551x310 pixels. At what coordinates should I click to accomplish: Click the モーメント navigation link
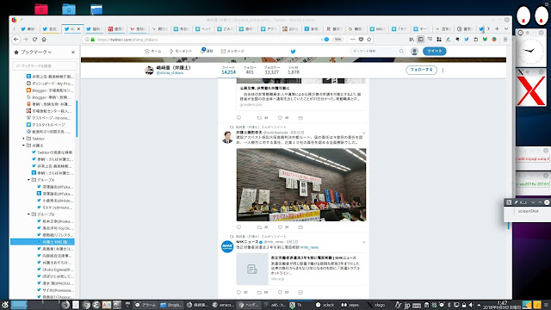coord(181,51)
